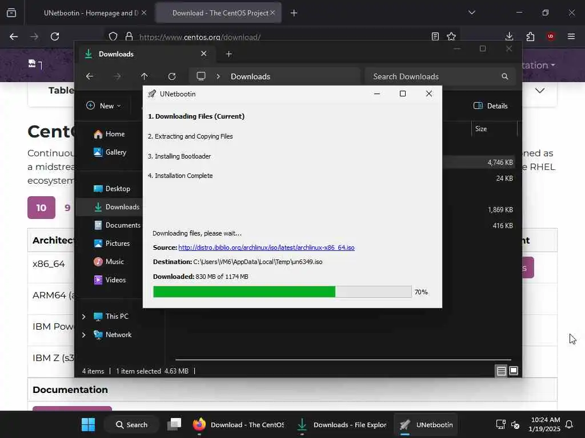Open the Windows Start menu
Image resolution: width=585 pixels, height=438 pixels.
pyautogui.click(x=89, y=424)
